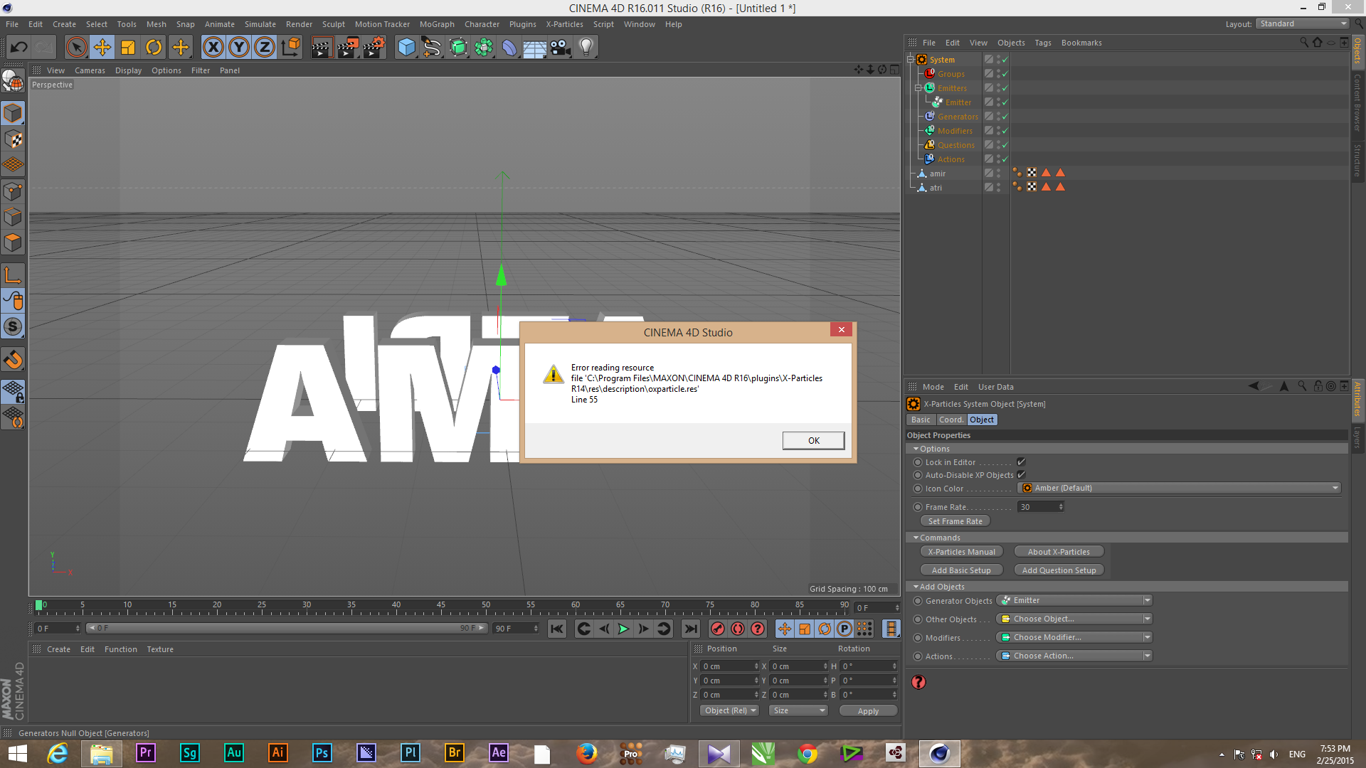The image size is (1366, 768).
Task: Open Photoshop from taskbar
Action: click(322, 753)
